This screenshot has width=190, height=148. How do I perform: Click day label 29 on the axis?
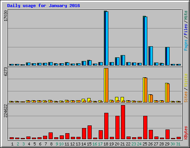pyautogui.click(x=167, y=144)
